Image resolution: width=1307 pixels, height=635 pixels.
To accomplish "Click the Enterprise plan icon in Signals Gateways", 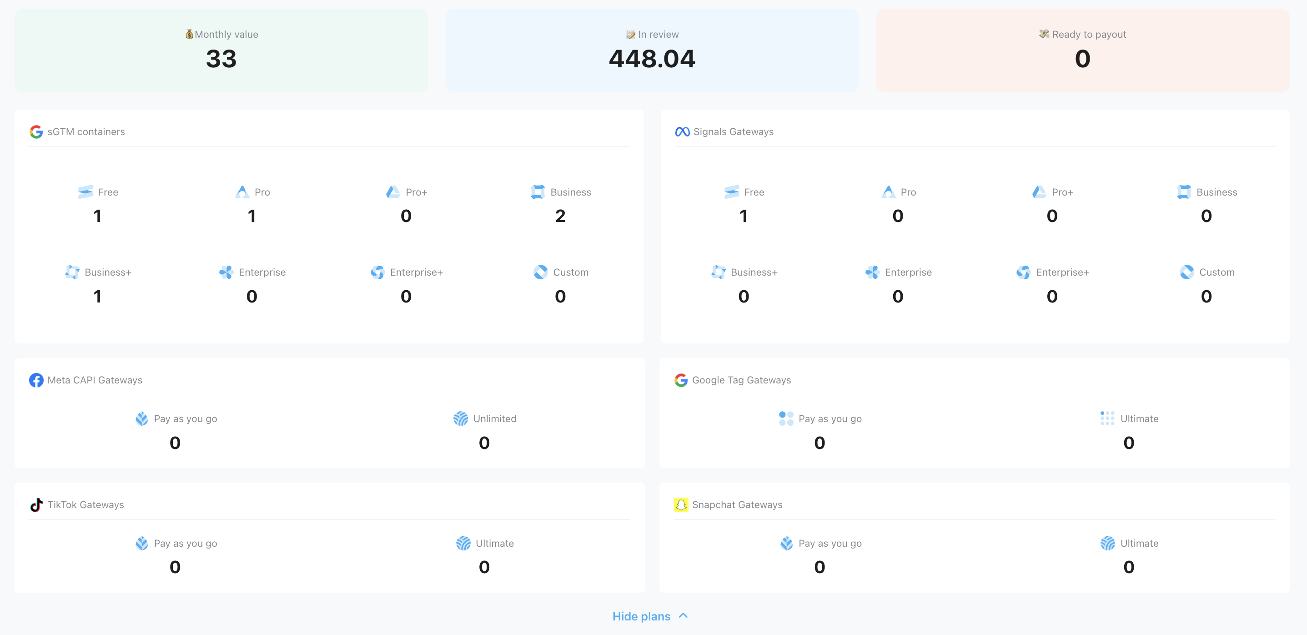I will tap(873, 272).
